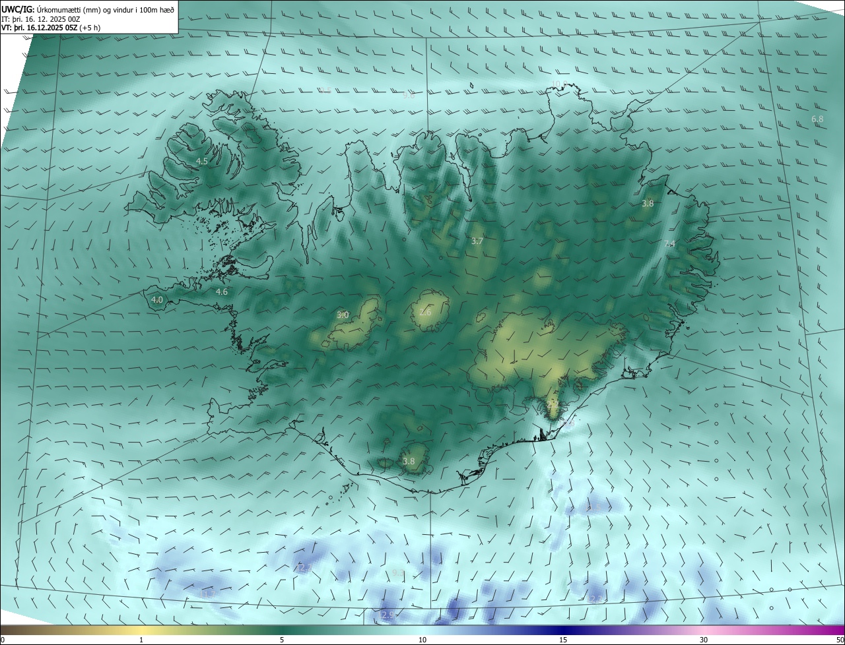
Task: Click the 0 tick on the color scale
Action: point(3,640)
